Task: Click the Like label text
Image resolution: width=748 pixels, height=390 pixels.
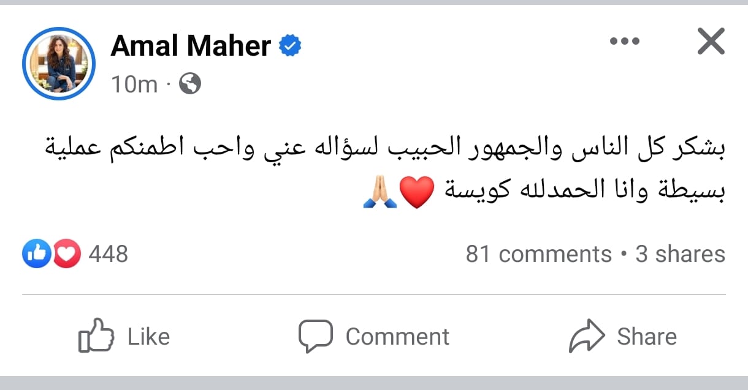Action: pos(148,337)
